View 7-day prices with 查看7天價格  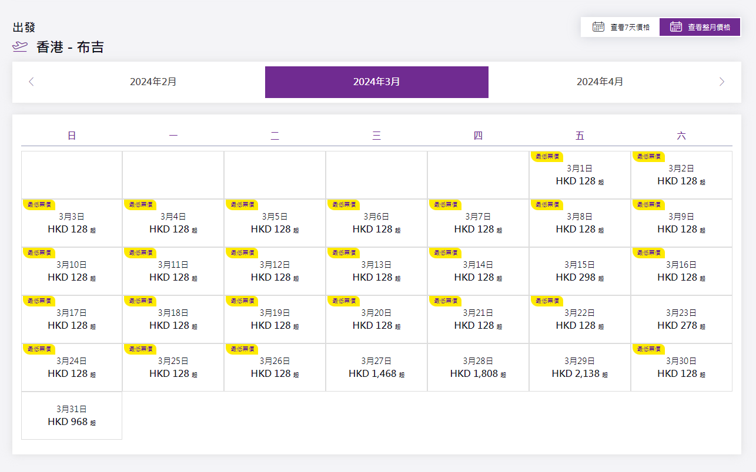click(620, 27)
